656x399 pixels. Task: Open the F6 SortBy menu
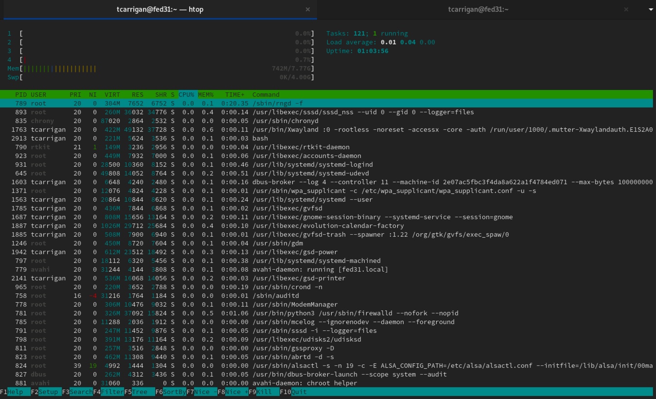tap(171, 392)
